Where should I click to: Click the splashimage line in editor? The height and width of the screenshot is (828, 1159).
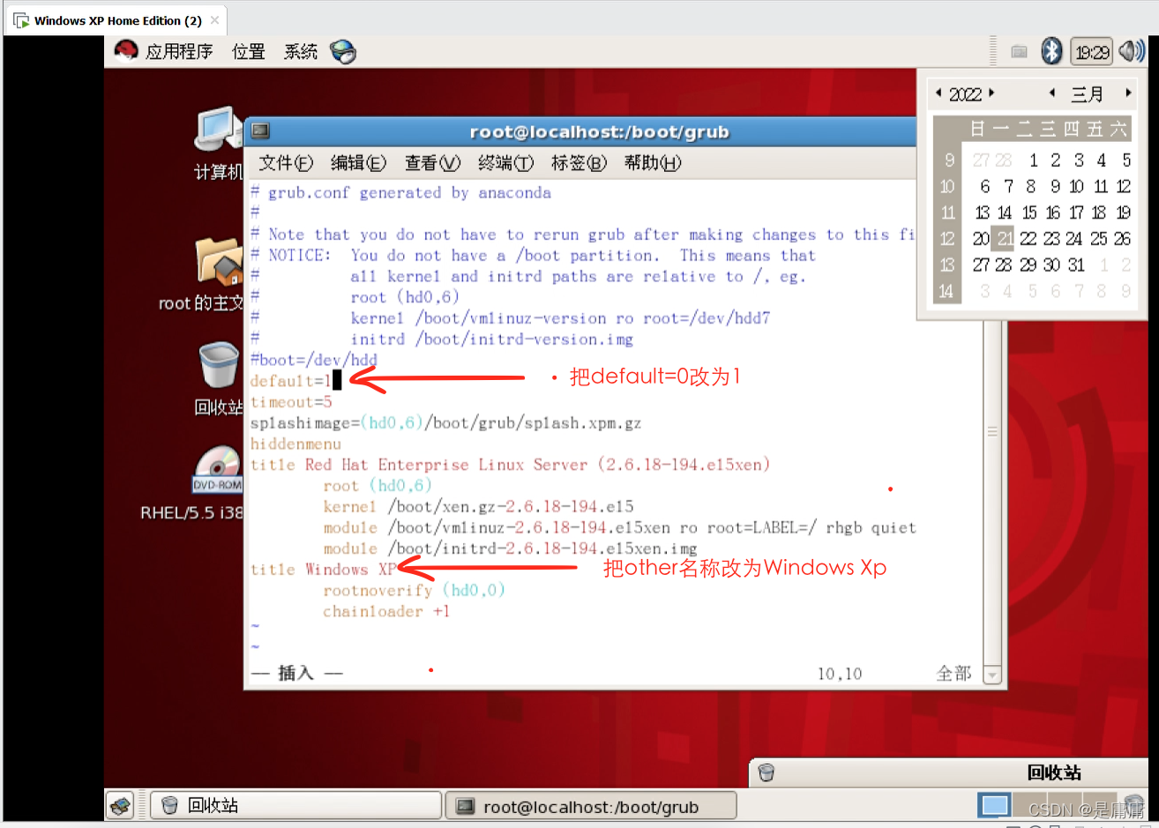[446, 423]
